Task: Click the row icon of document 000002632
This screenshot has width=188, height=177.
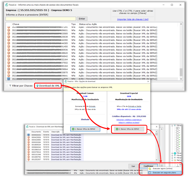Action: point(29,135)
